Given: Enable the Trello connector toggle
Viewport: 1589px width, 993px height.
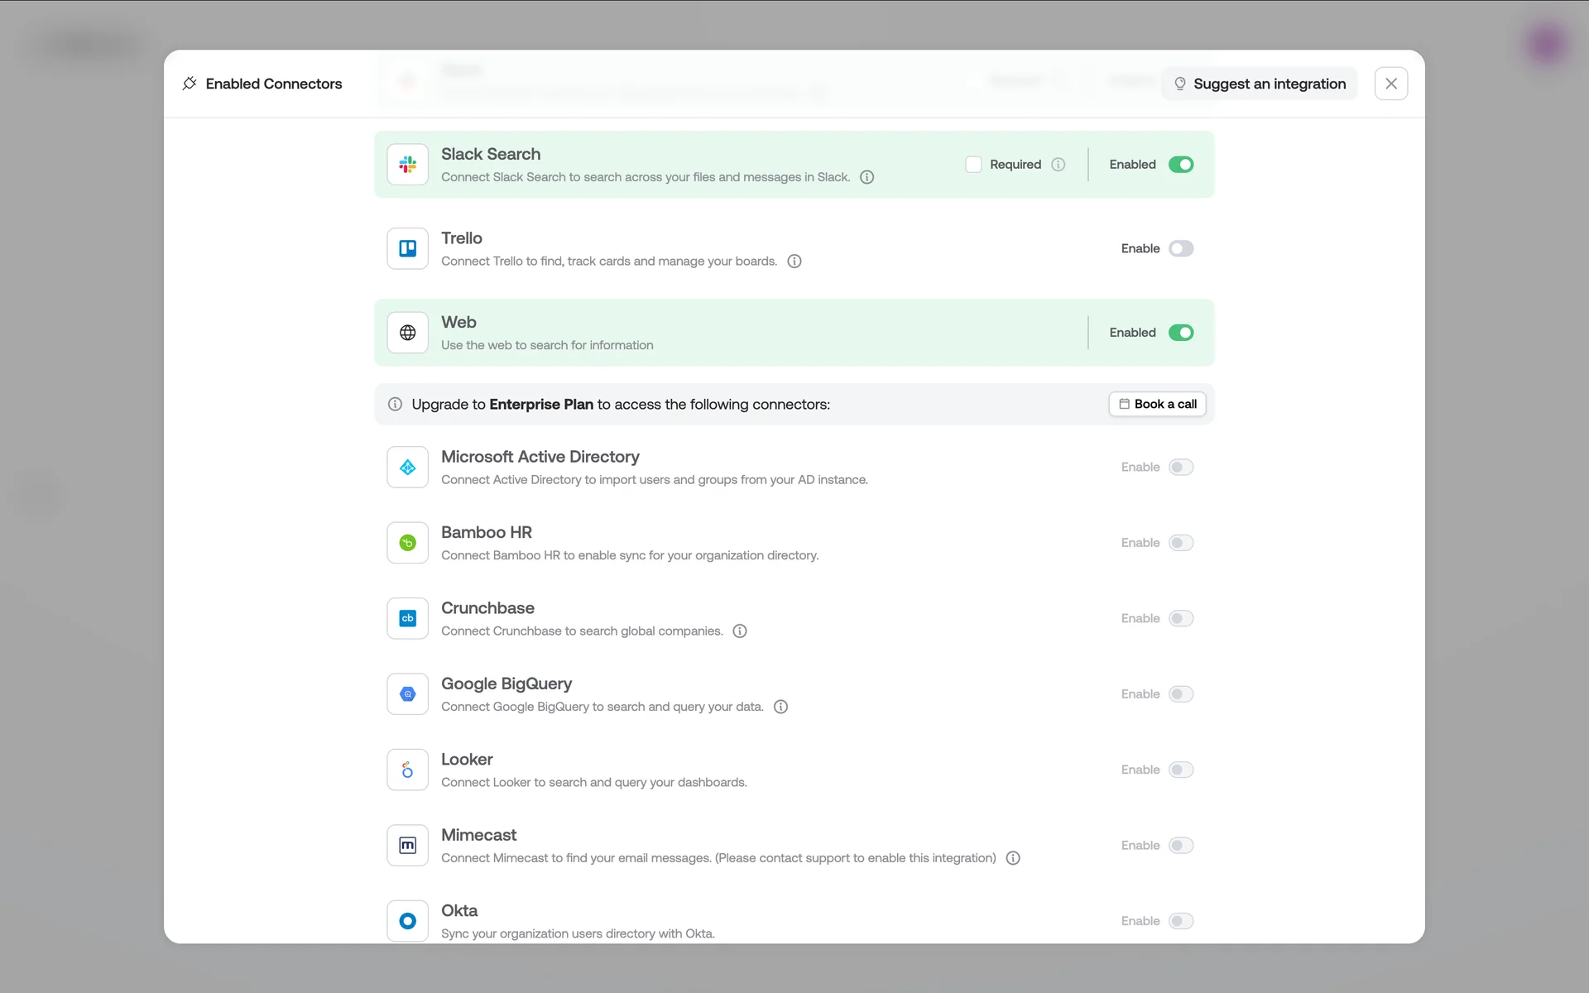Looking at the screenshot, I should tap(1180, 248).
